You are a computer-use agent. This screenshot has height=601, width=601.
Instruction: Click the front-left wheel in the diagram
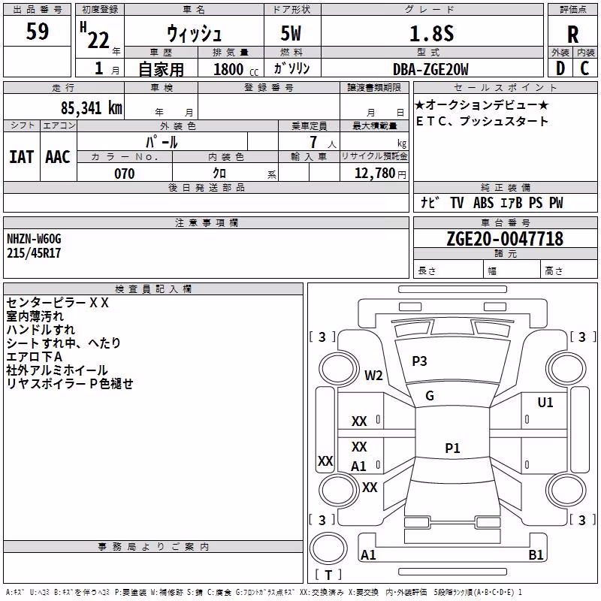coord(339,370)
